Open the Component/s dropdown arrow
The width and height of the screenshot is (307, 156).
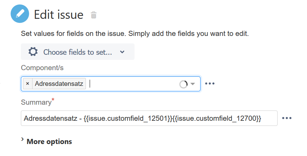pos(193,84)
